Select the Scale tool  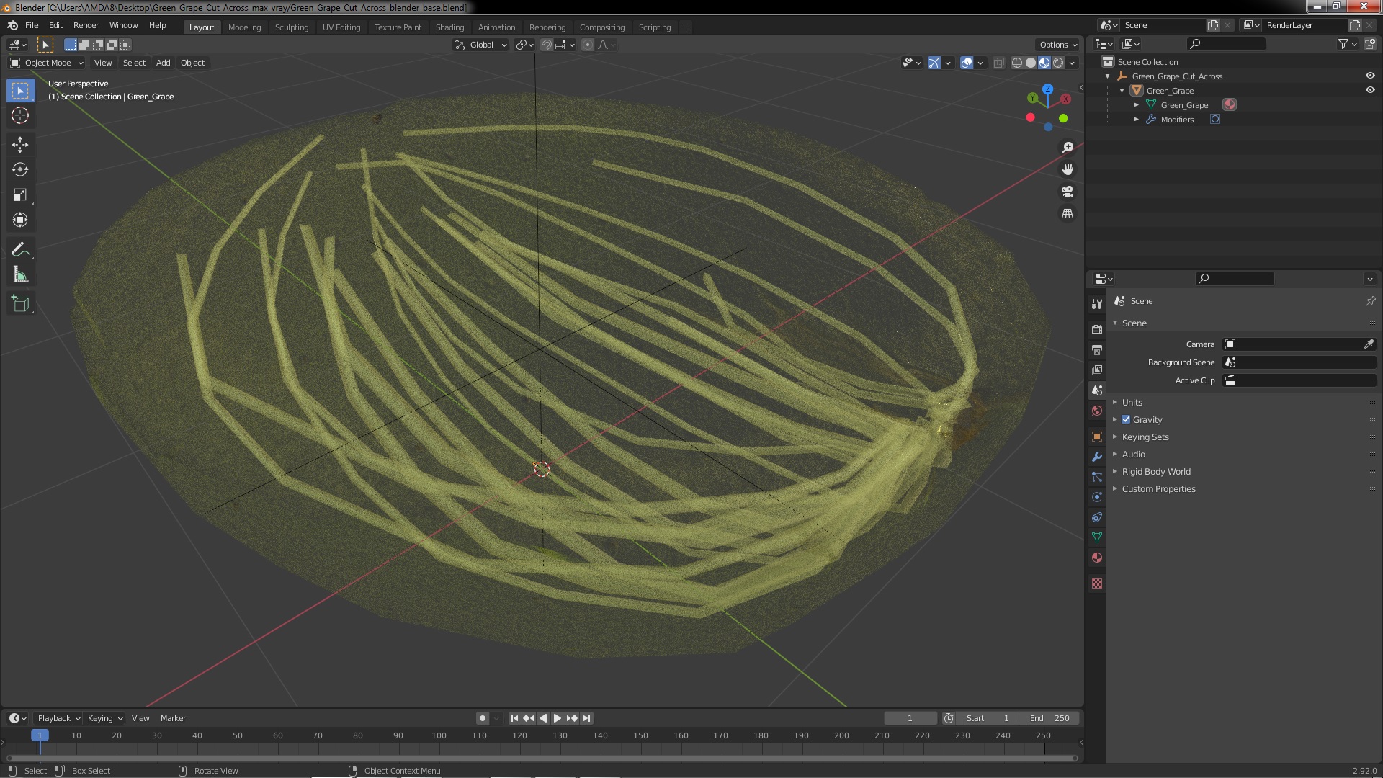[20, 195]
